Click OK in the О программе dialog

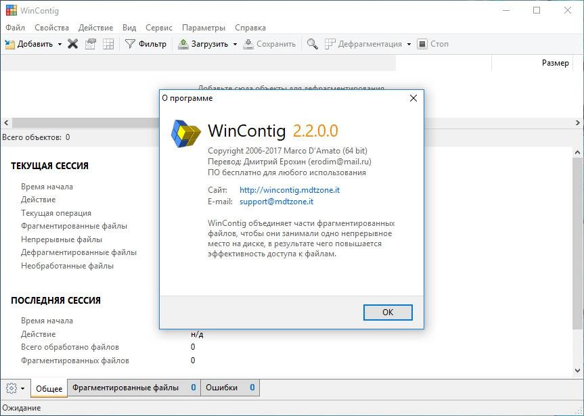click(x=388, y=312)
